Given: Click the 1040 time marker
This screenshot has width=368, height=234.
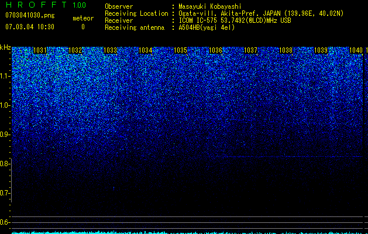Looking at the screenshot, I should [x=356, y=50].
